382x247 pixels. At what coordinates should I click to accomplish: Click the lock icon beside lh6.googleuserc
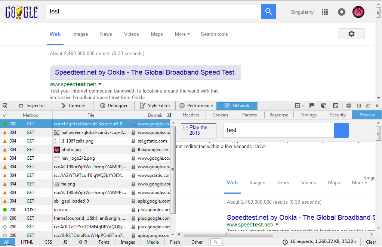pos(133,150)
